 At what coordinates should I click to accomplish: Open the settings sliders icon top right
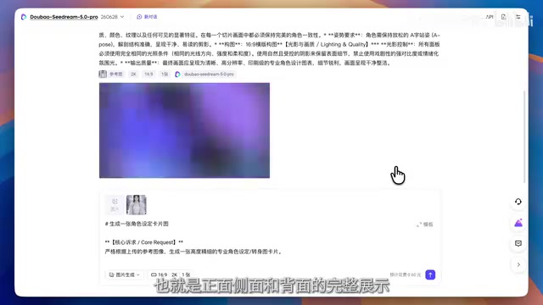click(x=518, y=17)
